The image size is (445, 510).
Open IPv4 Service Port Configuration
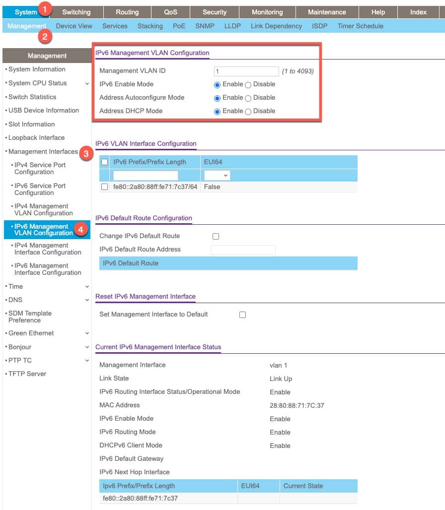point(40,169)
